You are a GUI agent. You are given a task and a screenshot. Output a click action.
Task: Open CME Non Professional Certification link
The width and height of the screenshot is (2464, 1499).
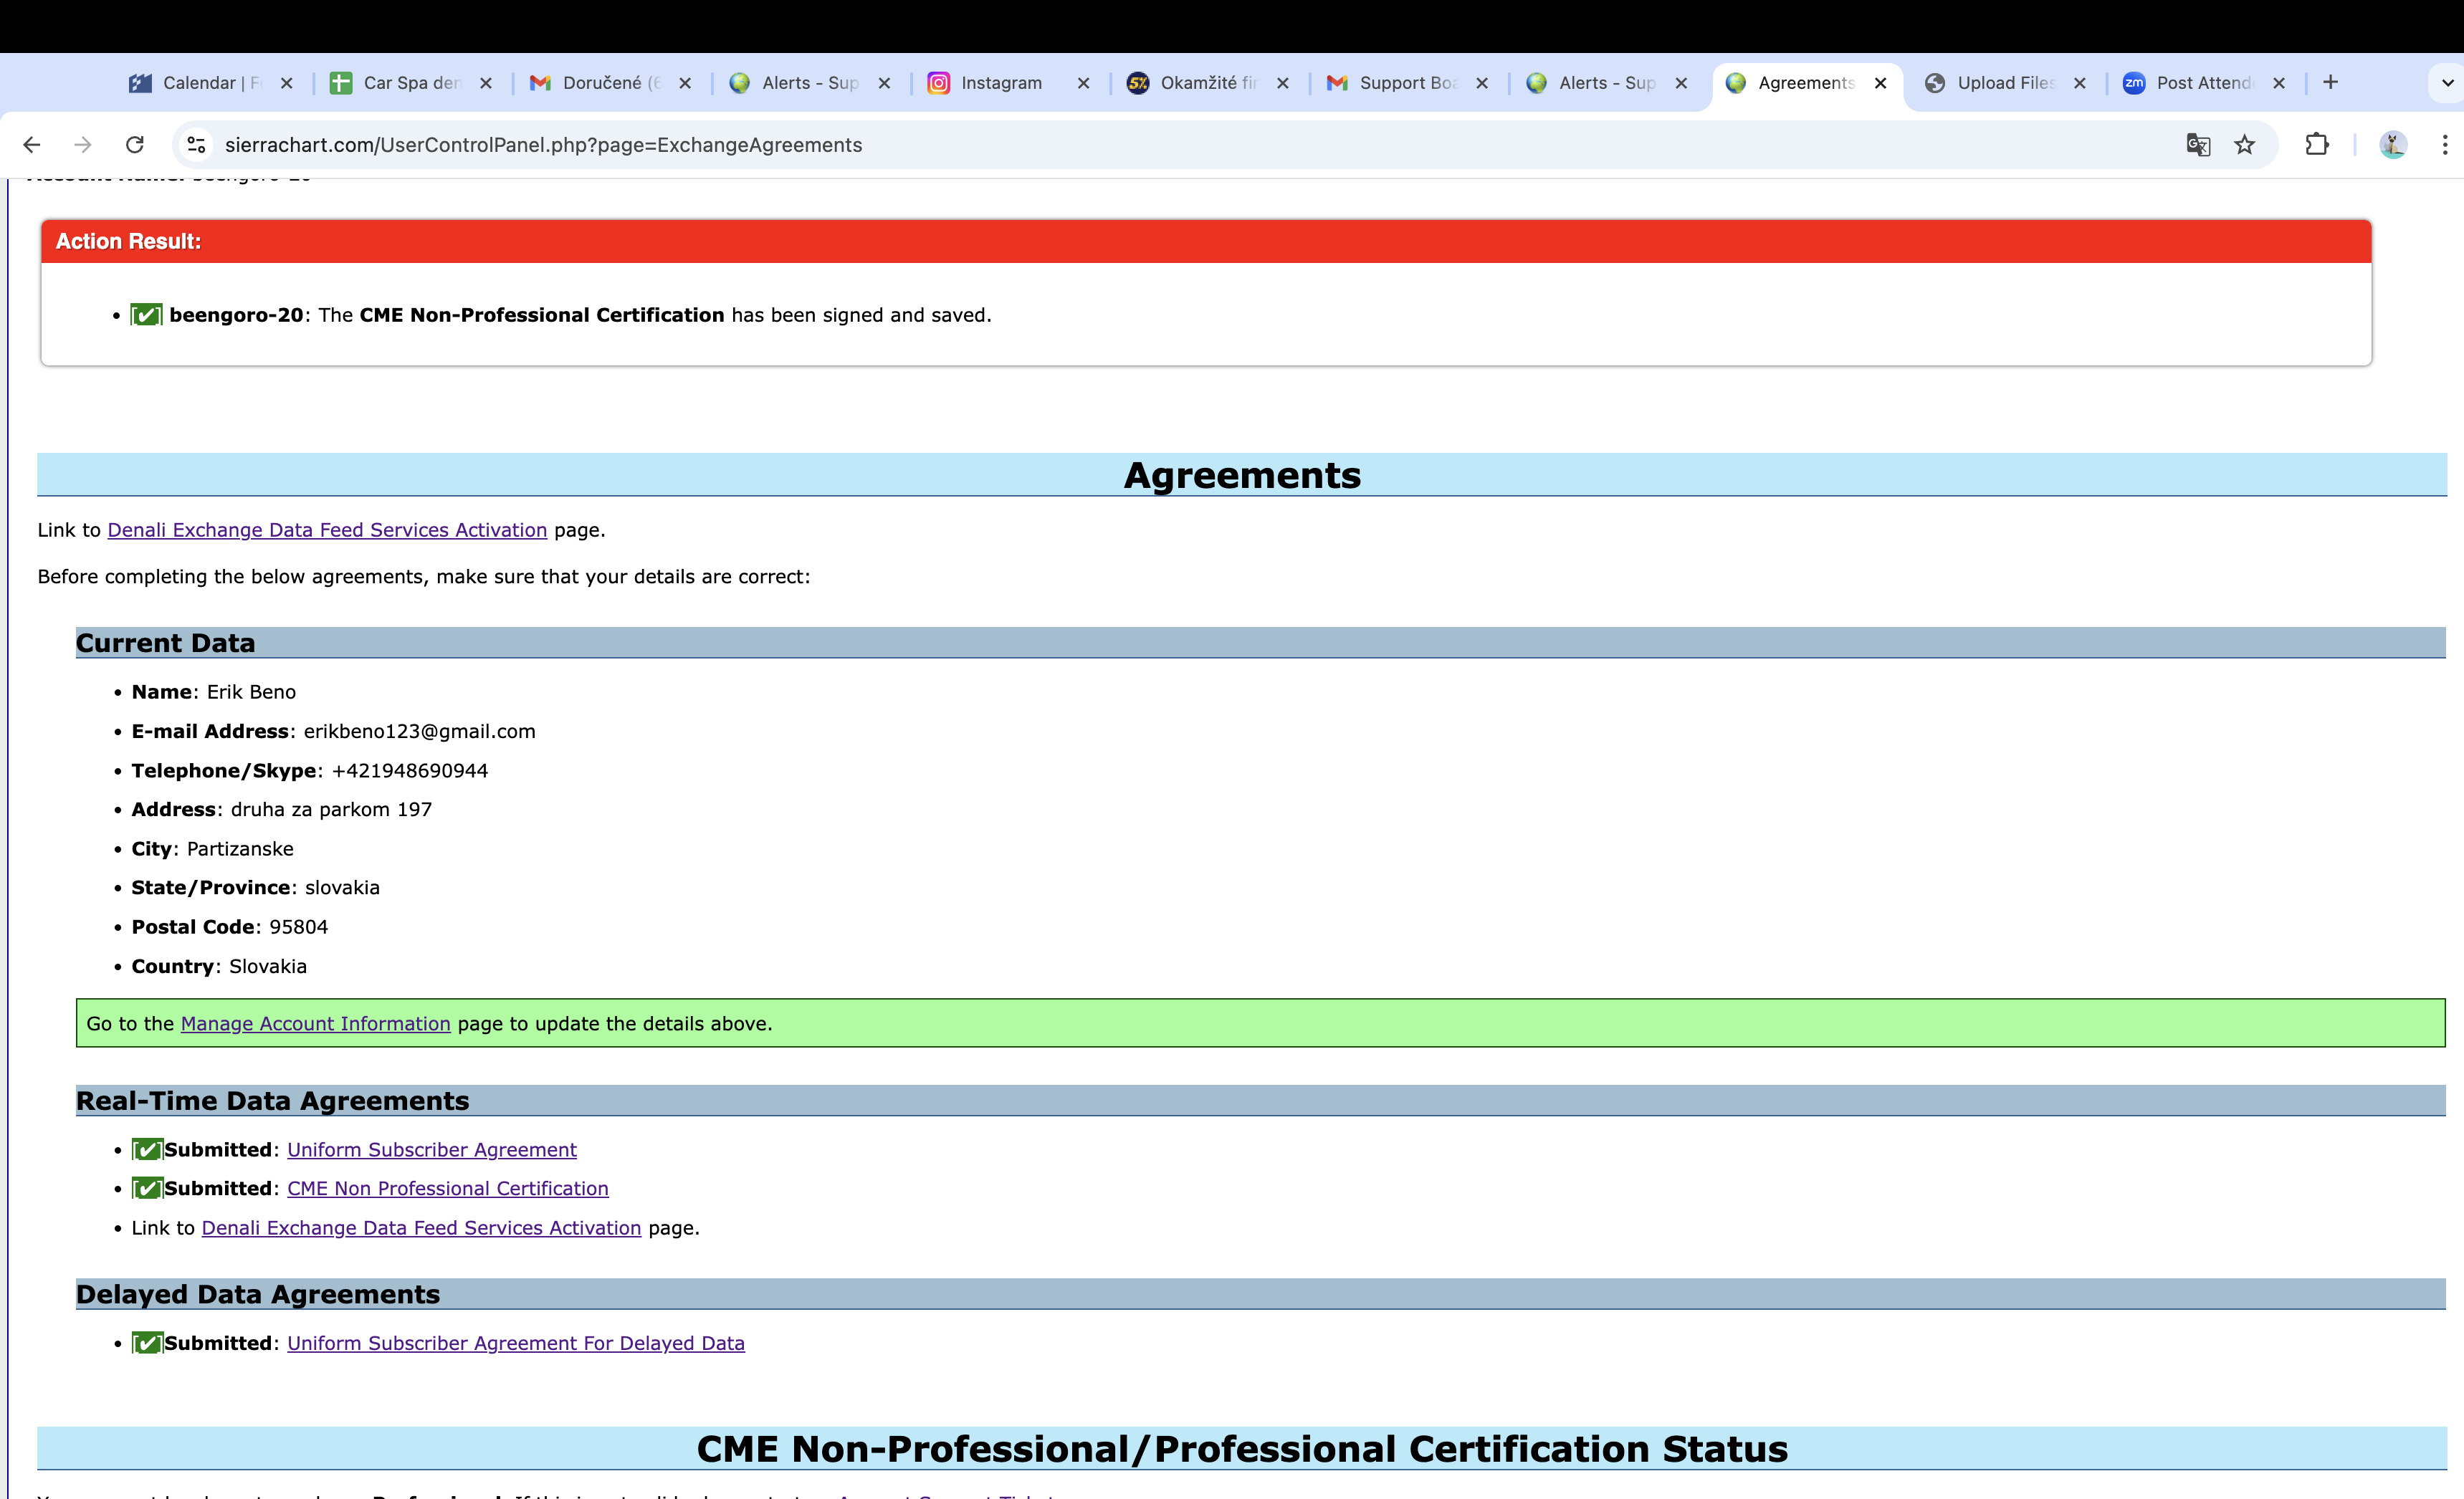click(447, 1188)
